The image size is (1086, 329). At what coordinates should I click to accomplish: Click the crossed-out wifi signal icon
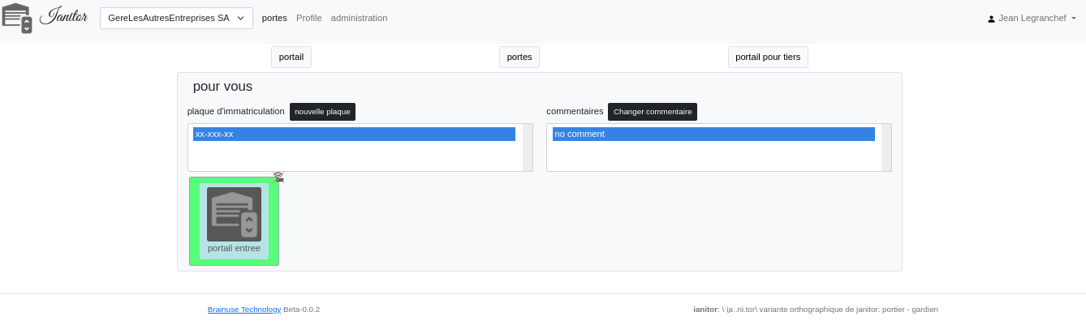point(278,177)
